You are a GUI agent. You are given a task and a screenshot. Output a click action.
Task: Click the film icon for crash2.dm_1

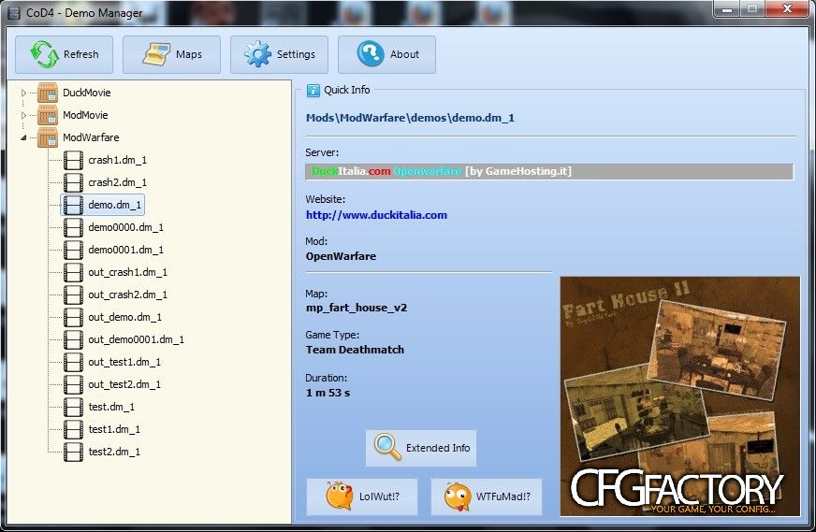coord(73,182)
